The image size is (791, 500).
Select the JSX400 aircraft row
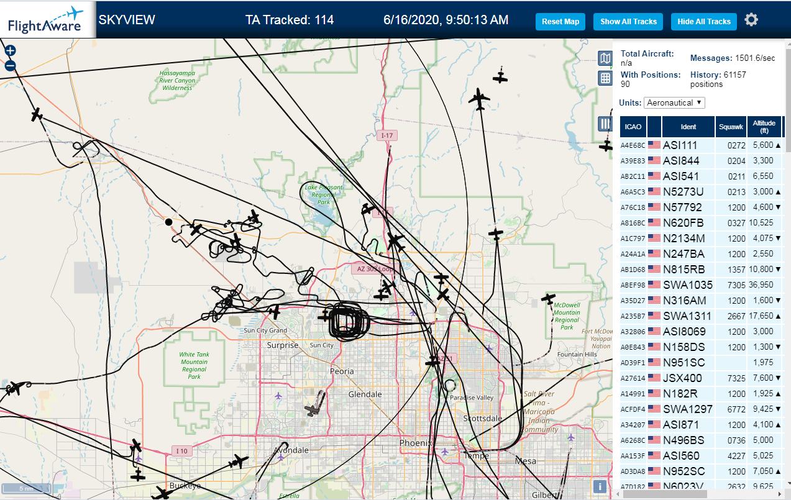(x=702, y=378)
